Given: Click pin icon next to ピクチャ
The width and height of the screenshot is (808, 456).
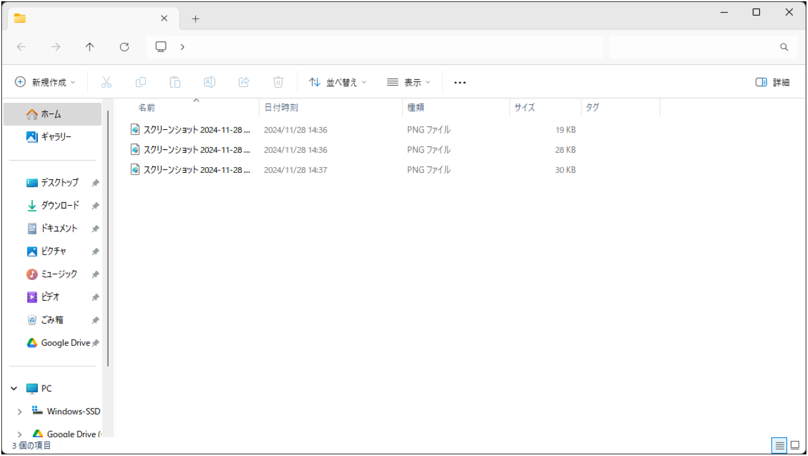Looking at the screenshot, I should tap(95, 252).
